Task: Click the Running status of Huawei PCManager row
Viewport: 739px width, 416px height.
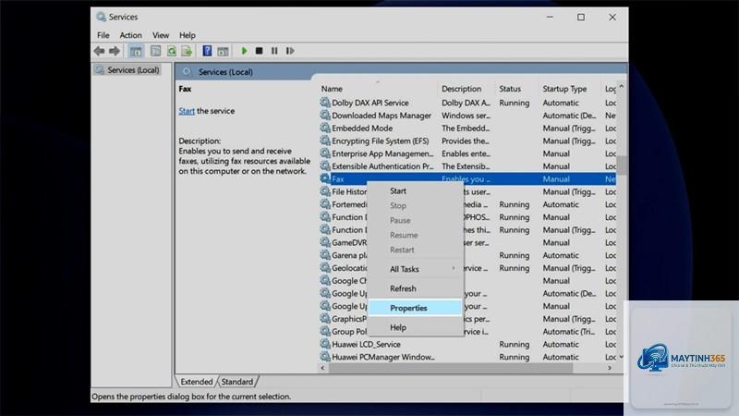Action: pyautogui.click(x=515, y=358)
